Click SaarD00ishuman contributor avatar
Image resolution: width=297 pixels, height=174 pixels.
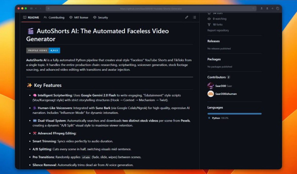[211, 94]
